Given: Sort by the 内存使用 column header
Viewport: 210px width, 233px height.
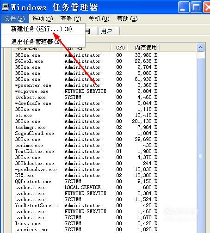Looking at the screenshot, I should point(146,48).
